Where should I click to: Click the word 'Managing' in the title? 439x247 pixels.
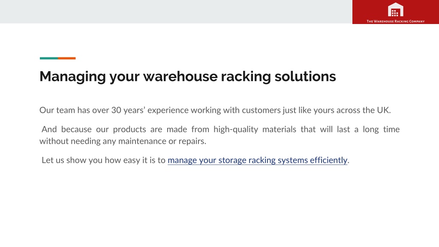(72, 76)
